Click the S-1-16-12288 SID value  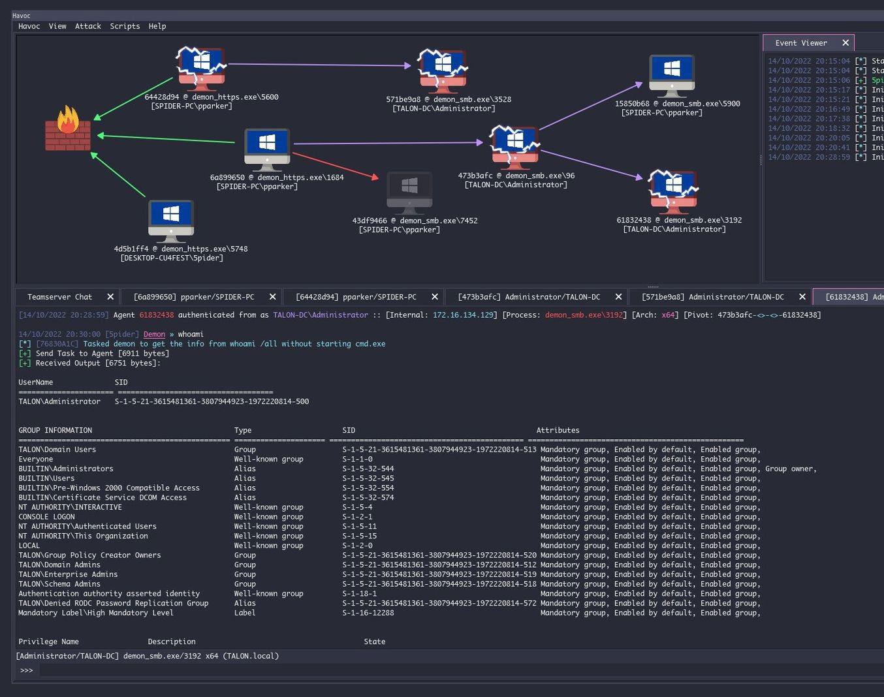pyautogui.click(x=368, y=613)
